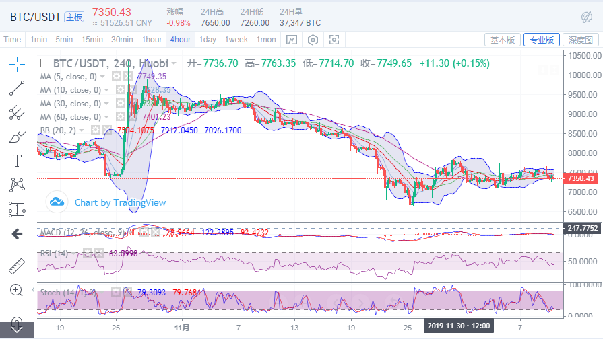Select the Time interval tab
The height and width of the screenshot is (339, 603).
click(12, 40)
